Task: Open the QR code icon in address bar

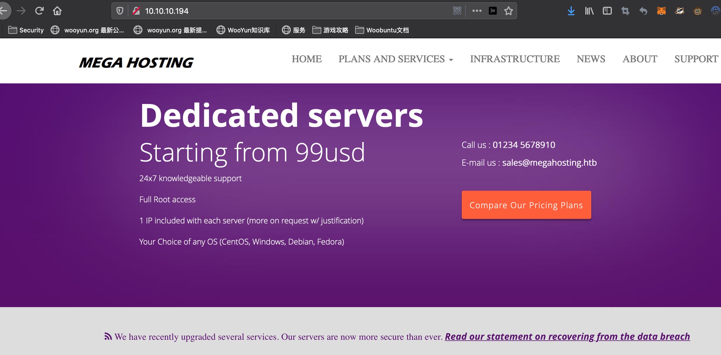Action: pos(457,11)
